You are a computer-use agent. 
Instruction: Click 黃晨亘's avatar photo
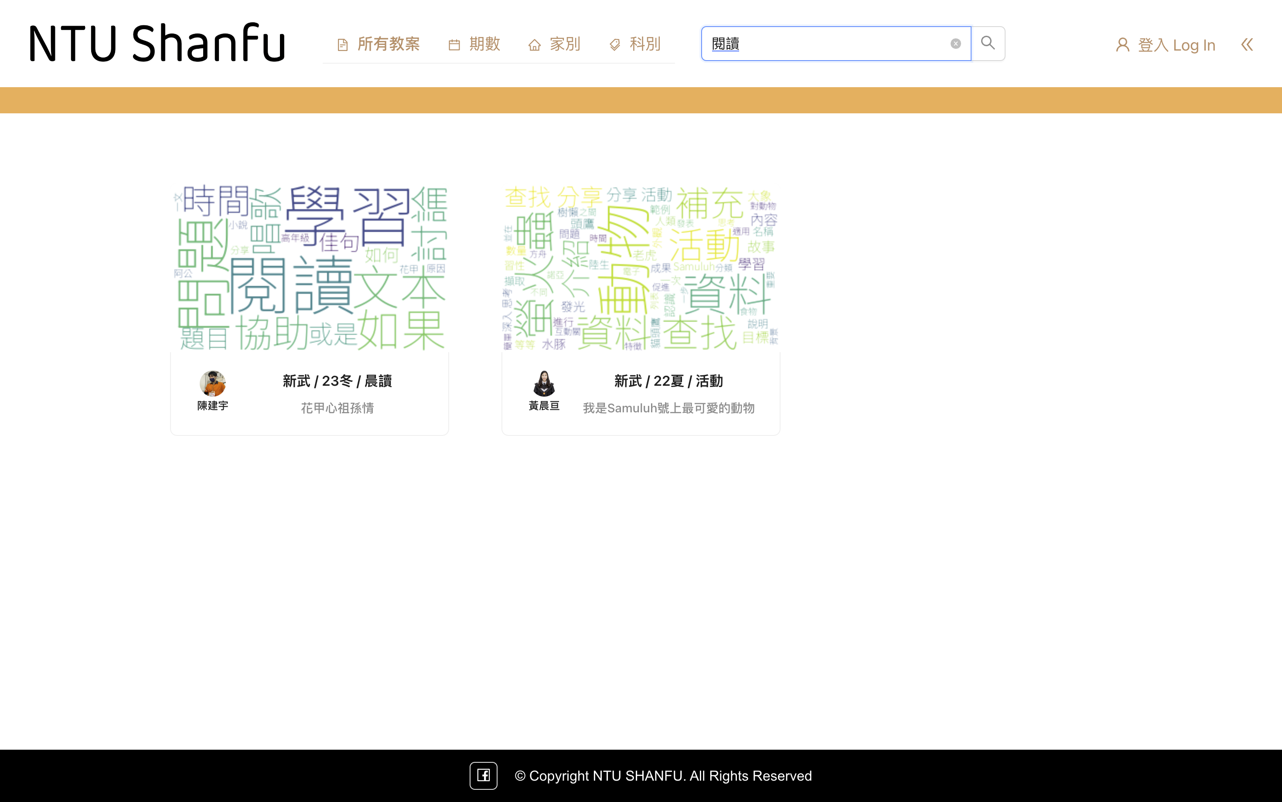coord(544,383)
